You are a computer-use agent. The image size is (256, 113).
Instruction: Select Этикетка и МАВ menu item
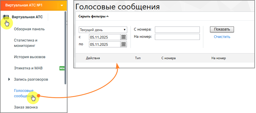tap(28, 68)
